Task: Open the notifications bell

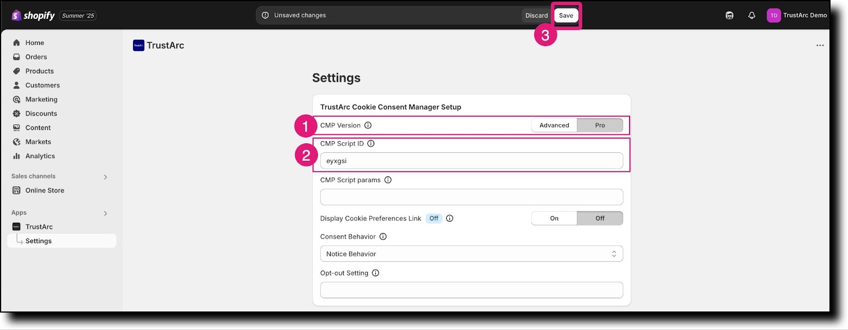Action: coord(752,15)
